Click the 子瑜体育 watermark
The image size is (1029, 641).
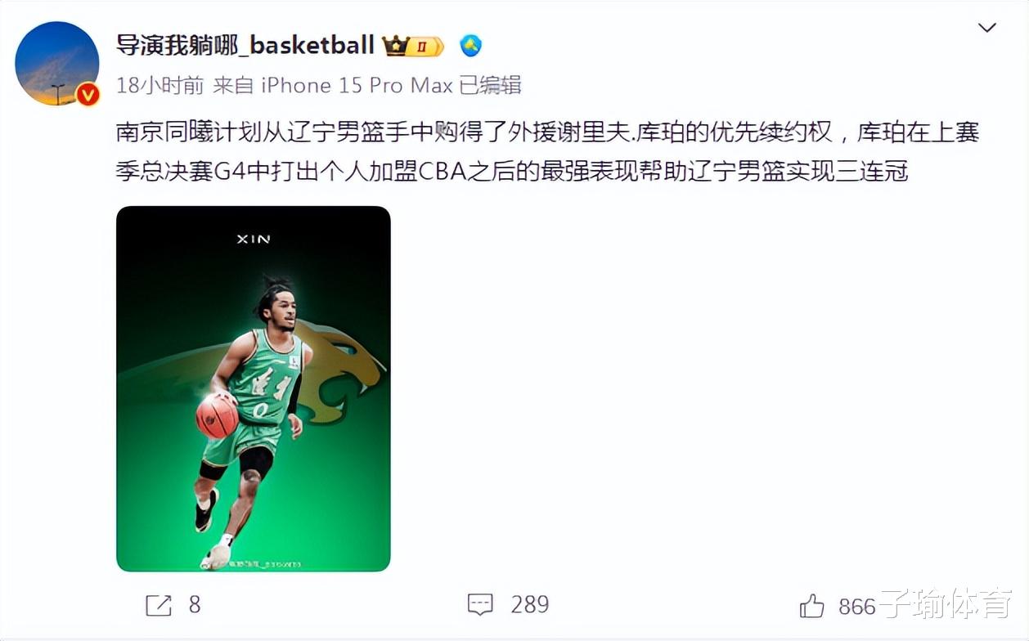(x=945, y=605)
